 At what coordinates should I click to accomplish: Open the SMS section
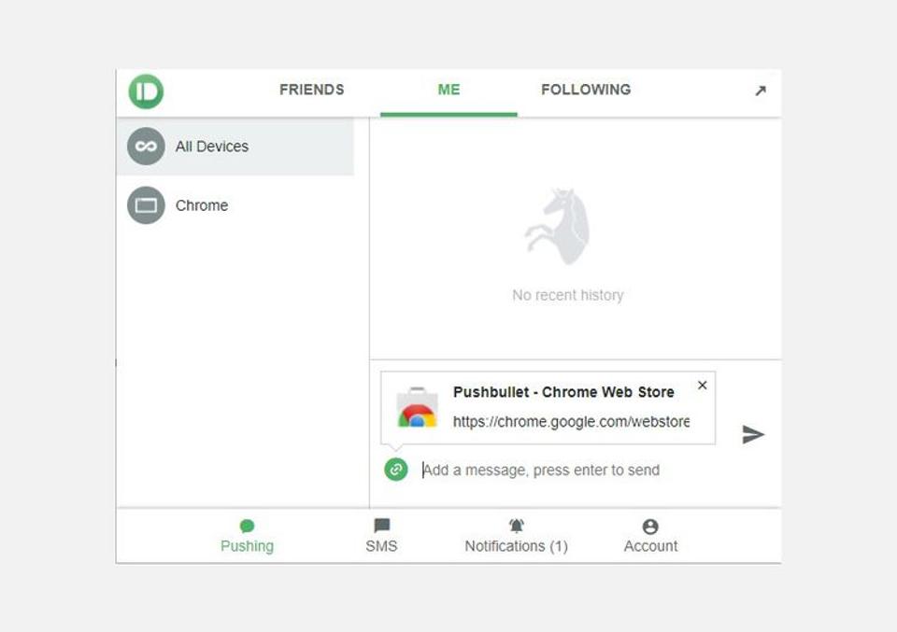click(381, 536)
